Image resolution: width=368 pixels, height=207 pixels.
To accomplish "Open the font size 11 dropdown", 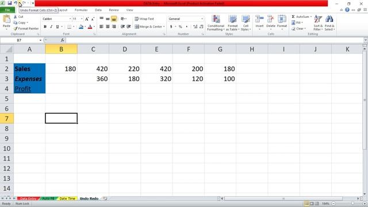I will [x=82, y=19].
